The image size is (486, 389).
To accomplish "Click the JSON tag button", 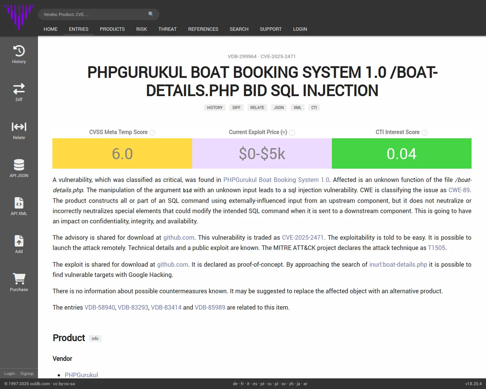I will click(279, 108).
